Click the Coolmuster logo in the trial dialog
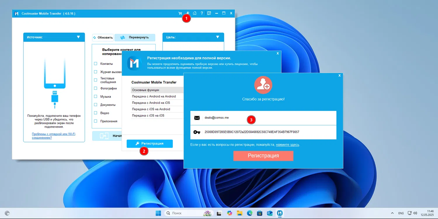This screenshot has width=438, height=219. pyautogui.click(x=134, y=63)
